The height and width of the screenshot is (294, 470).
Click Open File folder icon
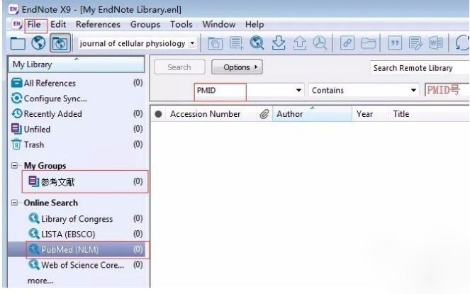coord(368,43)
